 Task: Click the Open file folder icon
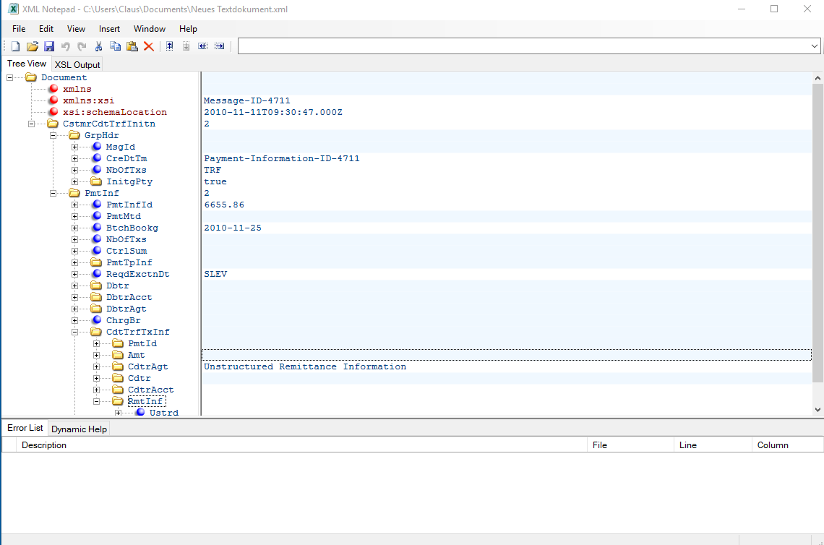[x=32, y=46]
